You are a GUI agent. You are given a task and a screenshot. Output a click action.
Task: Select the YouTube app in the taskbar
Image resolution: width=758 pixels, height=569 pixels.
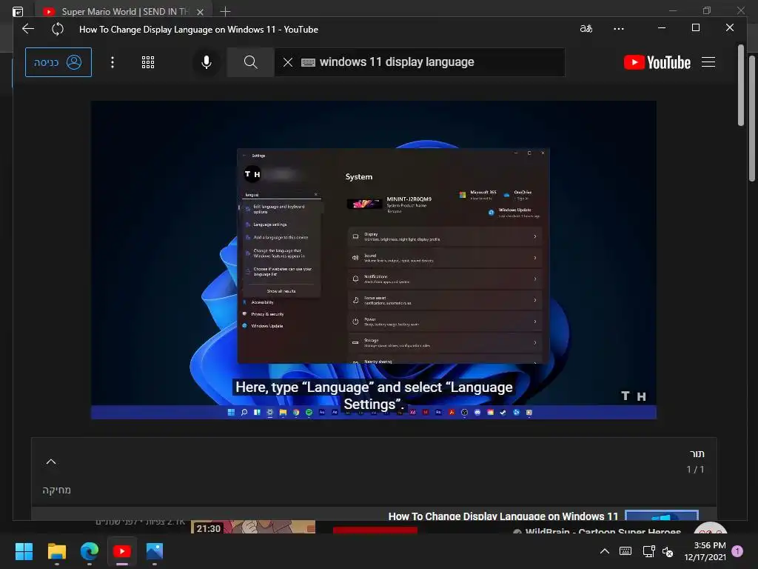coord(122,551)
